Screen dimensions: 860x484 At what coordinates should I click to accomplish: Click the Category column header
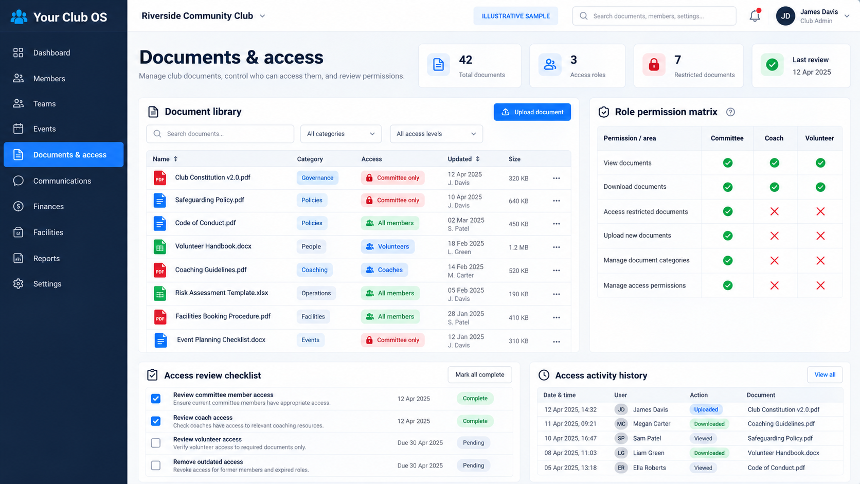(x=310, y=159)
